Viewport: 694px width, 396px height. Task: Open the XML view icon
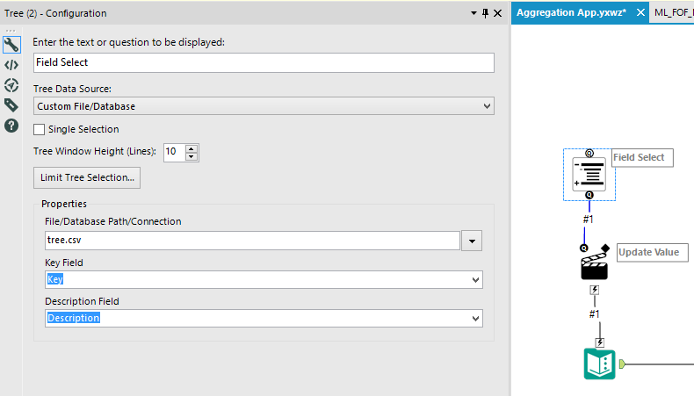tap(11, 65)
